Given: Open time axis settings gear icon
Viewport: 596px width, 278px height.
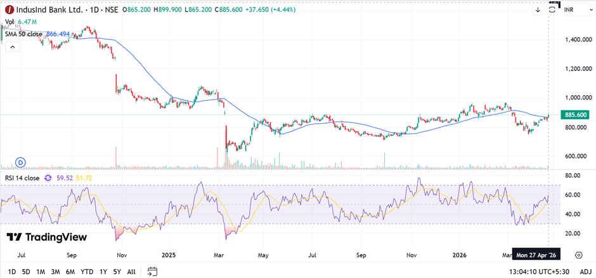Looking at the screenshot, I should tap(579, 255).
